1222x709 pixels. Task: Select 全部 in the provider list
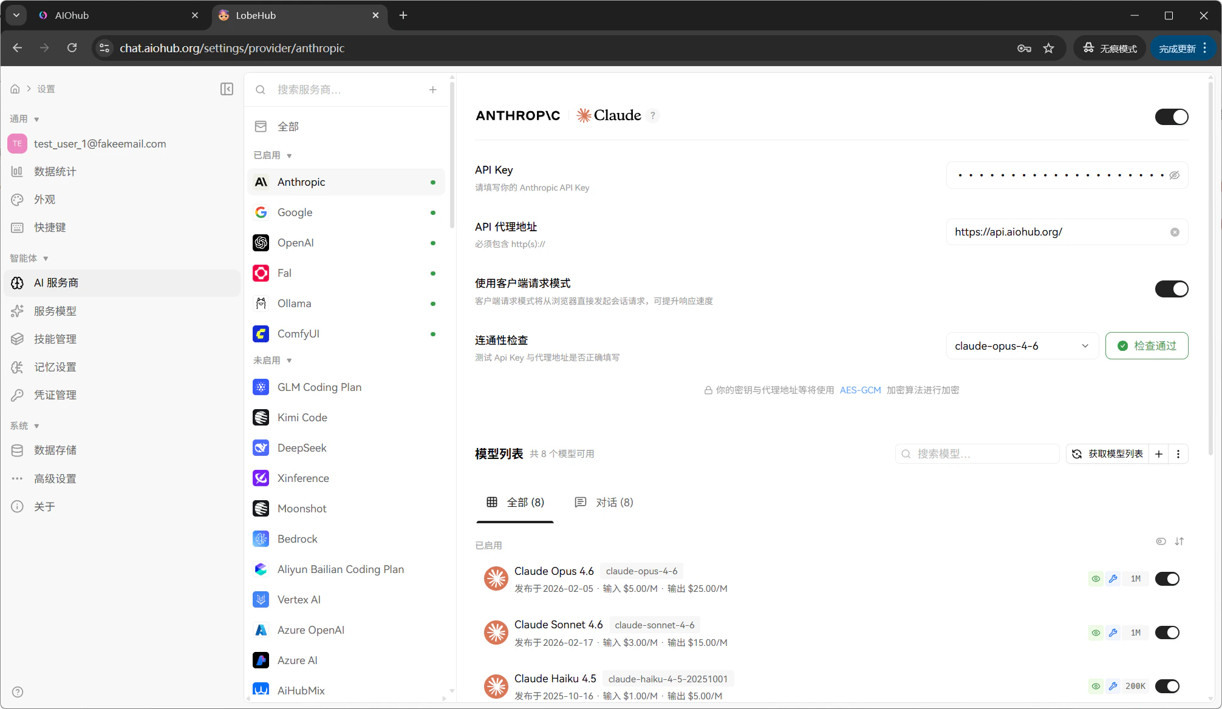pyautogui.click(x=346, y=126)
